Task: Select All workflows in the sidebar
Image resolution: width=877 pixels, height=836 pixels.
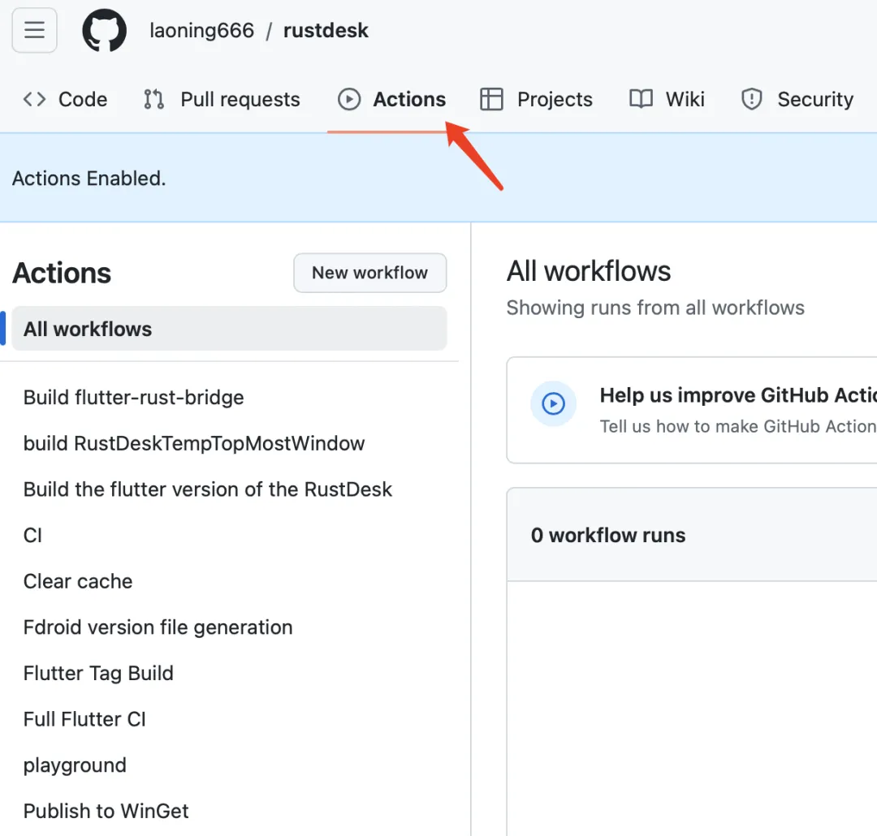Action: tap(88, 329)
